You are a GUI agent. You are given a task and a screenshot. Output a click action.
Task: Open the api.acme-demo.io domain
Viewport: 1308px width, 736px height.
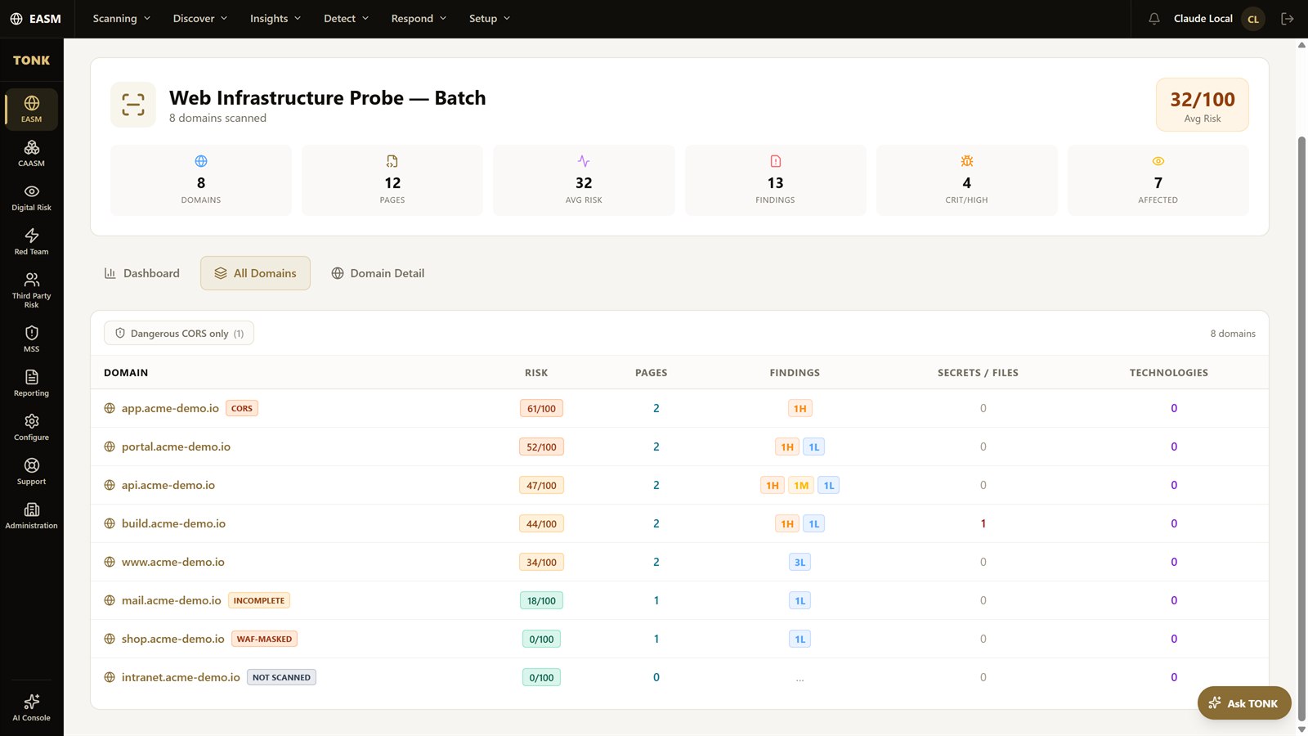coord(168,485)
